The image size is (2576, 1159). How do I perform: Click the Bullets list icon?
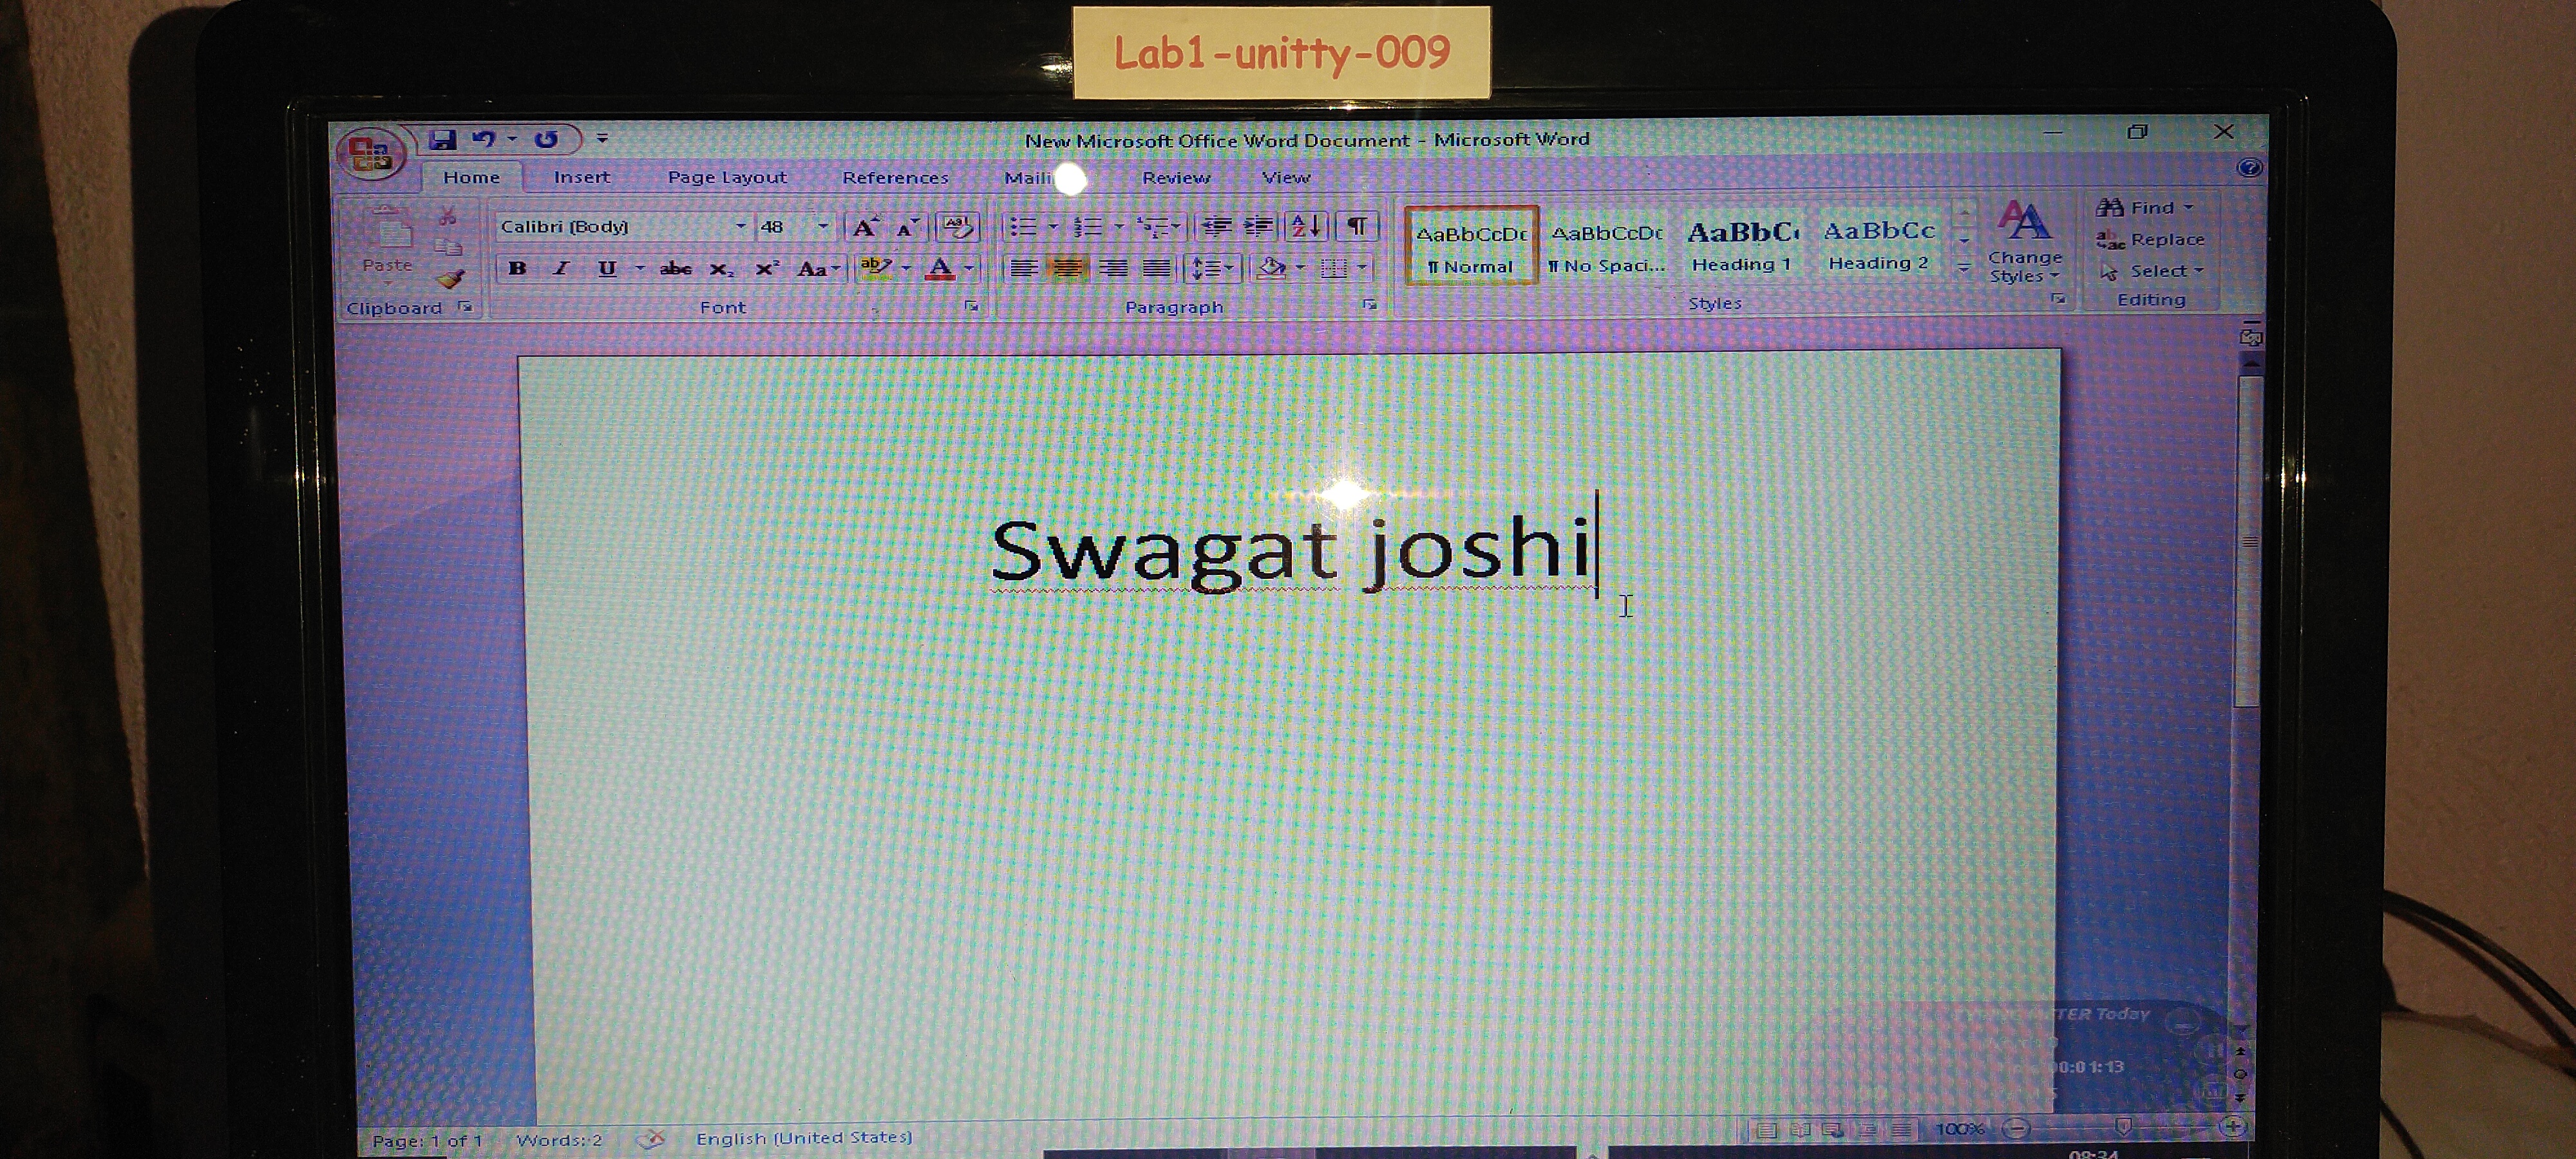coord(1022,227)
